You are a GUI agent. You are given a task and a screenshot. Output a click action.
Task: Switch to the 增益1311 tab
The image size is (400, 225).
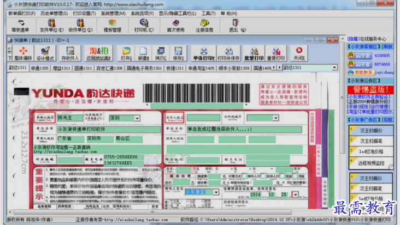(62, 68)
